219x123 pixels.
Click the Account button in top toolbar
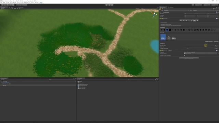click(x=198, y=5)
